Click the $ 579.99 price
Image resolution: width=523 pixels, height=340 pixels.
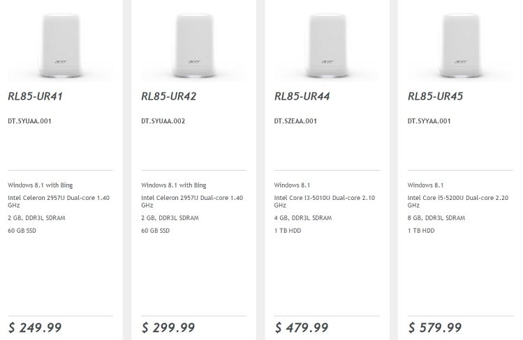[435, 327]
